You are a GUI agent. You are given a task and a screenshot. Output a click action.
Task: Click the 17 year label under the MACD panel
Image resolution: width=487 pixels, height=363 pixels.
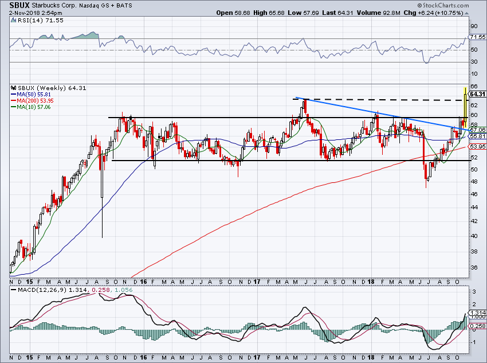coord(257,357)
